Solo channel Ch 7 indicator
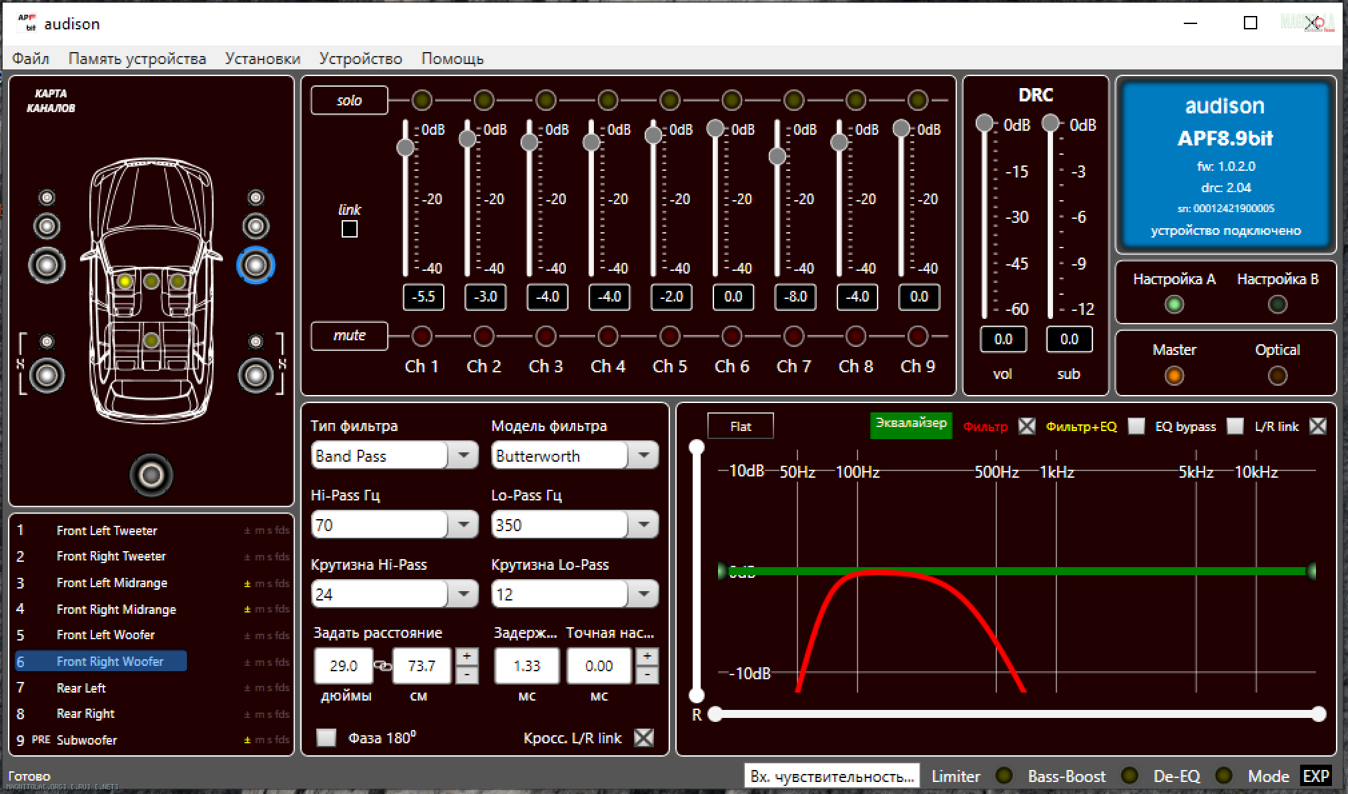This screenshot has width=1348, height=794. coord(793,100)
